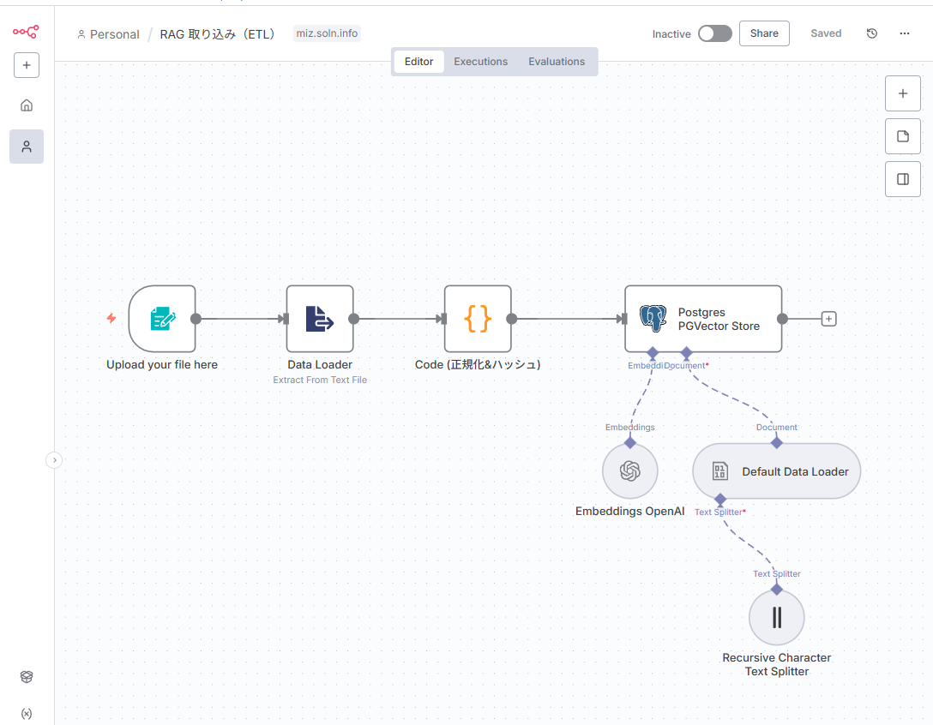Click the Share button
This screenshot has width=933, height=725.
coord(764,33)
